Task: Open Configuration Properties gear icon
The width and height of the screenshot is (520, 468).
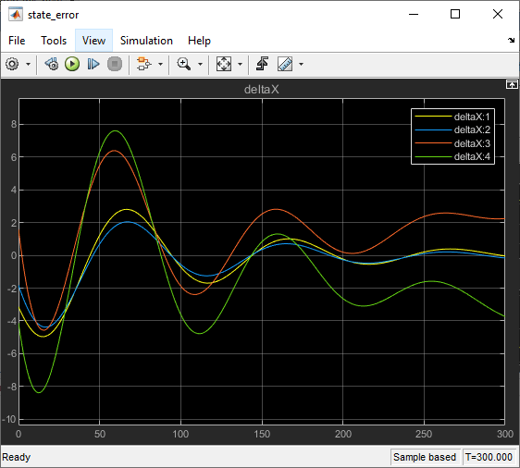Action: click(12, 64)
